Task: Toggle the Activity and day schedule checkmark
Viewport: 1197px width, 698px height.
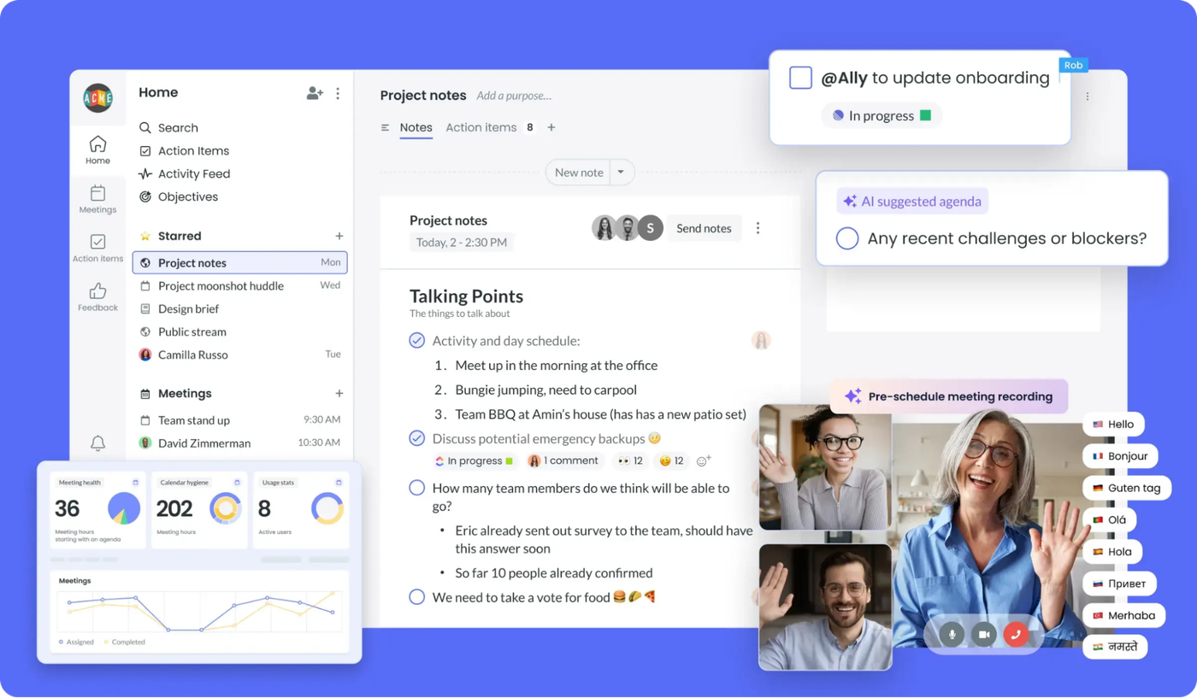Action: (416, 341)
